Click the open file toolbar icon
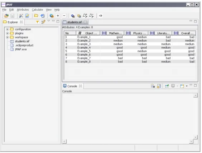This screenshot has height=153, width=202. pyautogui.click(x=6, y=16)
